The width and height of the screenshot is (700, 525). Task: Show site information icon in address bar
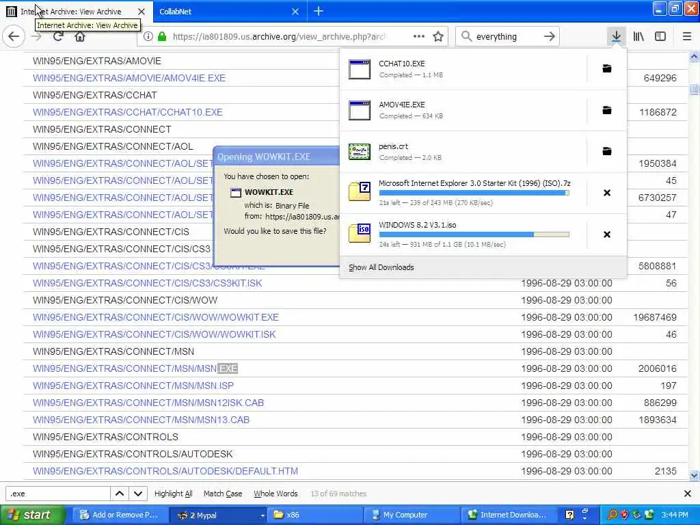(x=148, y=37)
